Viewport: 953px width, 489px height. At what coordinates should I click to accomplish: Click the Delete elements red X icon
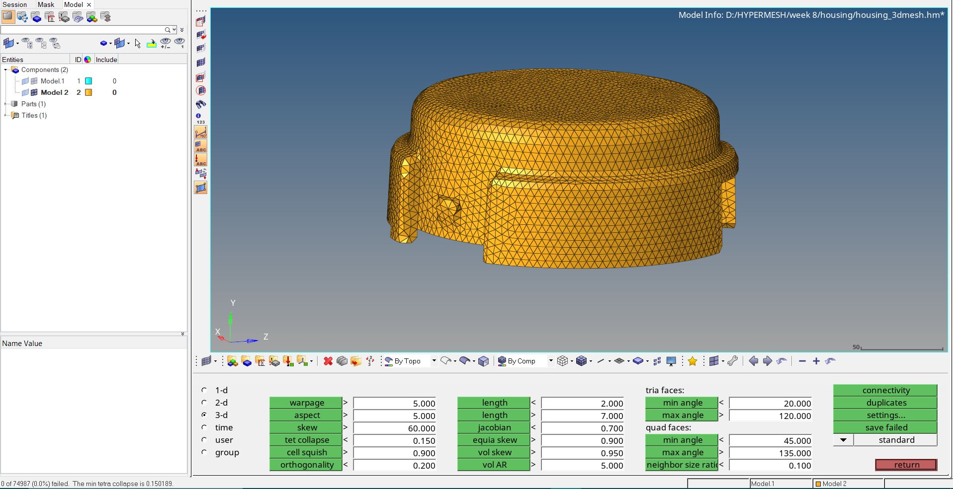[328, 361]
